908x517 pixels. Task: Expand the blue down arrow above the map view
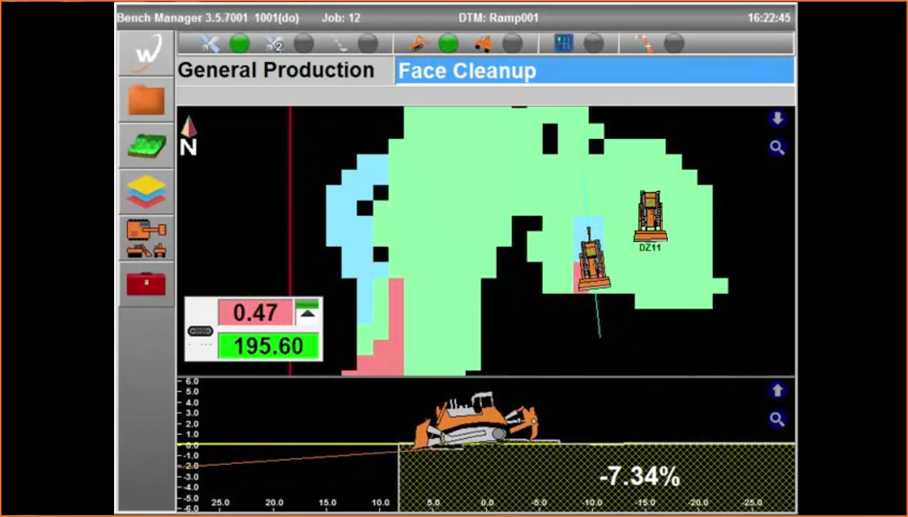click(777, 118)
